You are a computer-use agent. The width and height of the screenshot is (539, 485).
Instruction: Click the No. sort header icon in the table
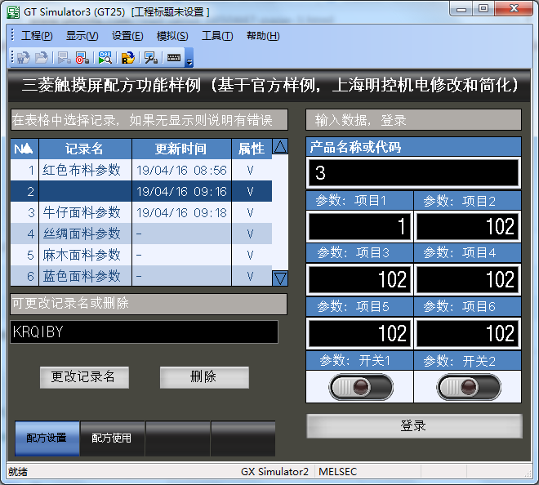tap(24, 149)
